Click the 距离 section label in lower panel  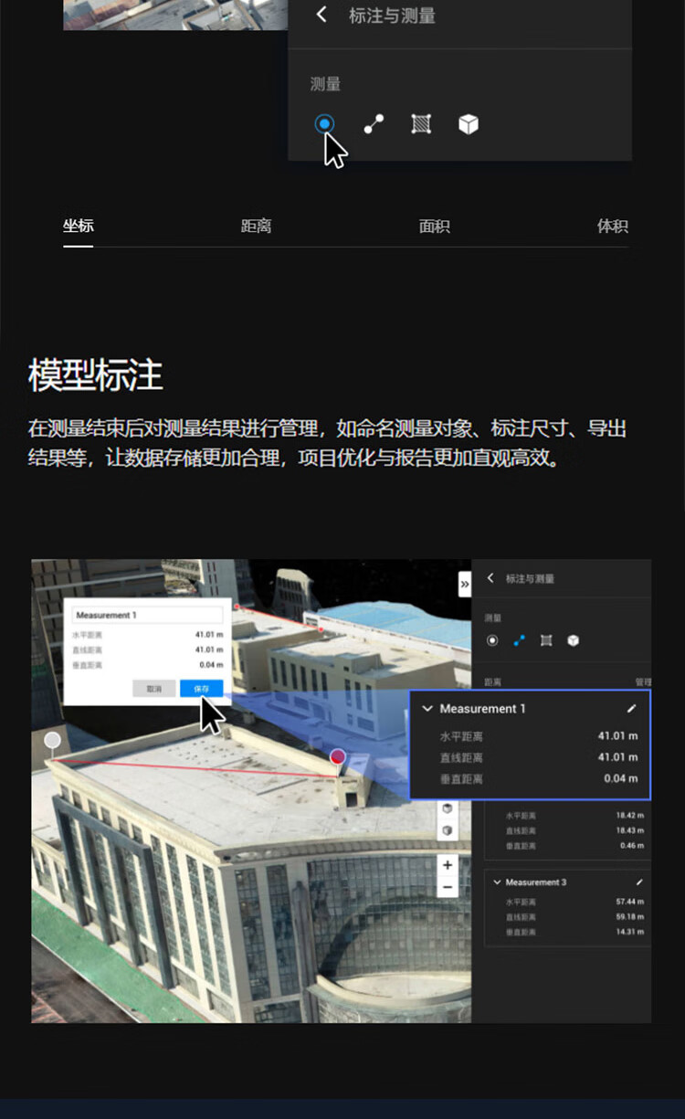pos(493,681)
